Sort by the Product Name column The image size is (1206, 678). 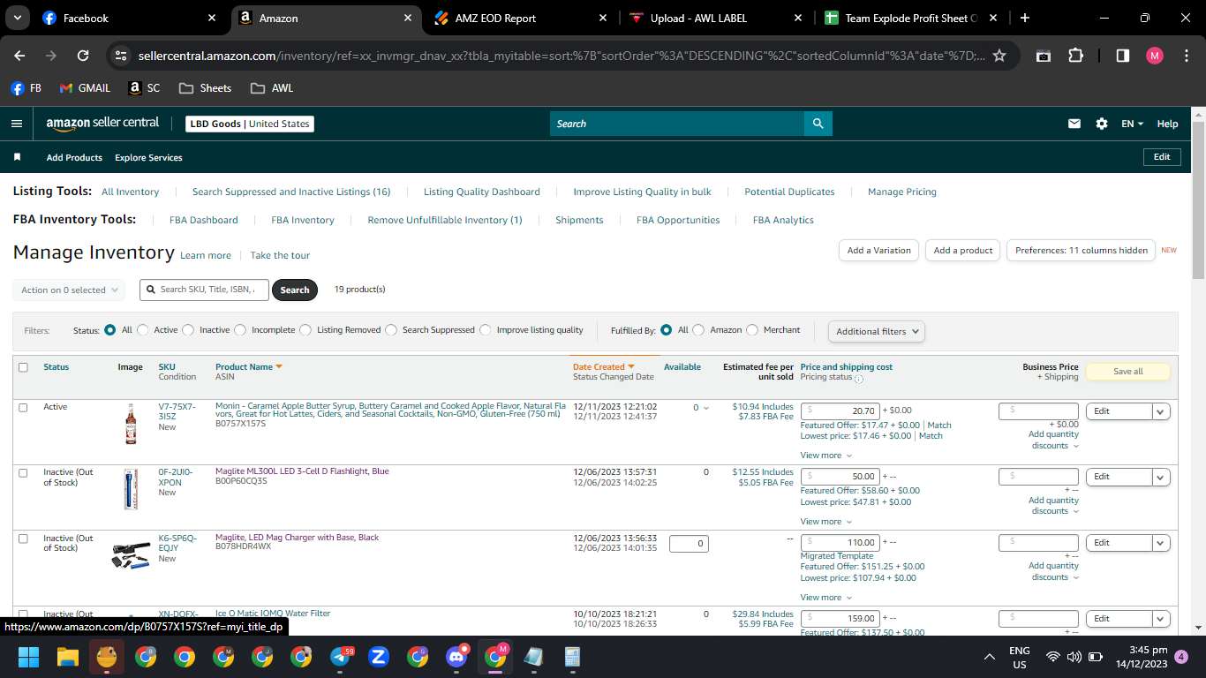pyautogui.click(x=249, y=367)
